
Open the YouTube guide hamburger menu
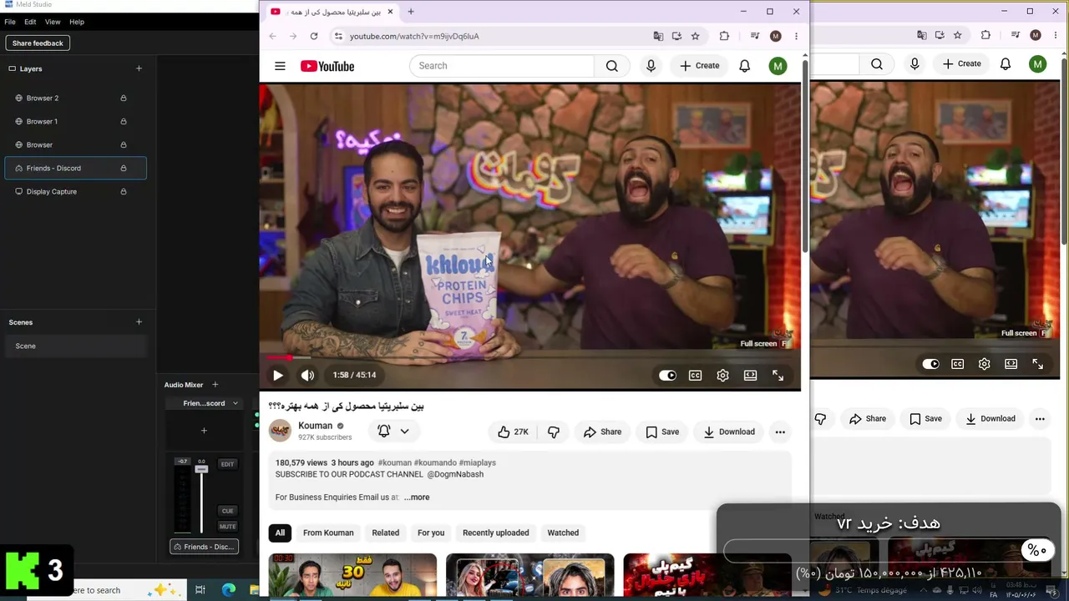click(280, 66)
